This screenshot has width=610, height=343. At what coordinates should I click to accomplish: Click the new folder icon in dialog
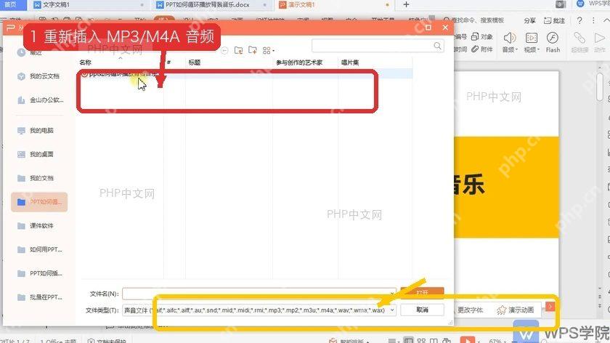(253, 50)
